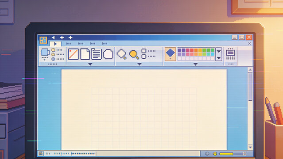Open the orange grid application menu button
Screen dimensions: 283x159
tap(43, 40)
